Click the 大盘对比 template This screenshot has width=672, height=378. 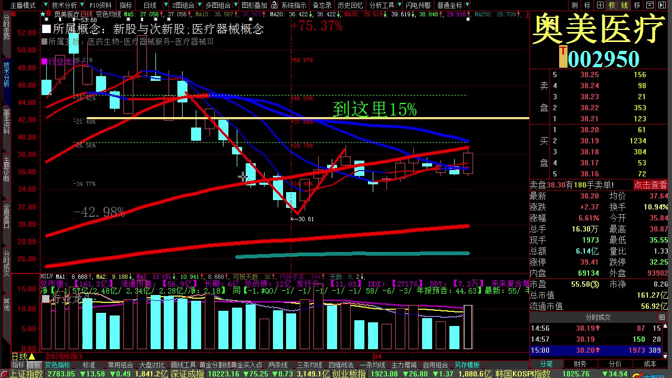tap(152, 365)
